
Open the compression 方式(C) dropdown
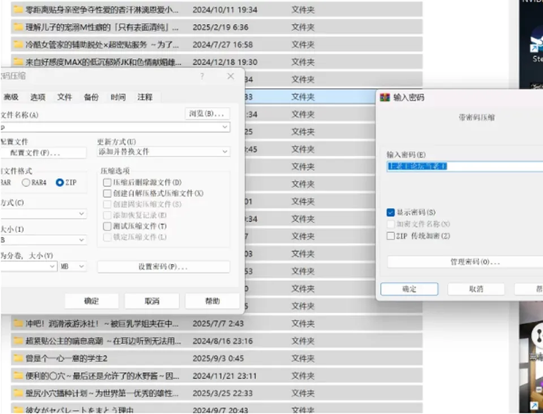pos(81,213)
